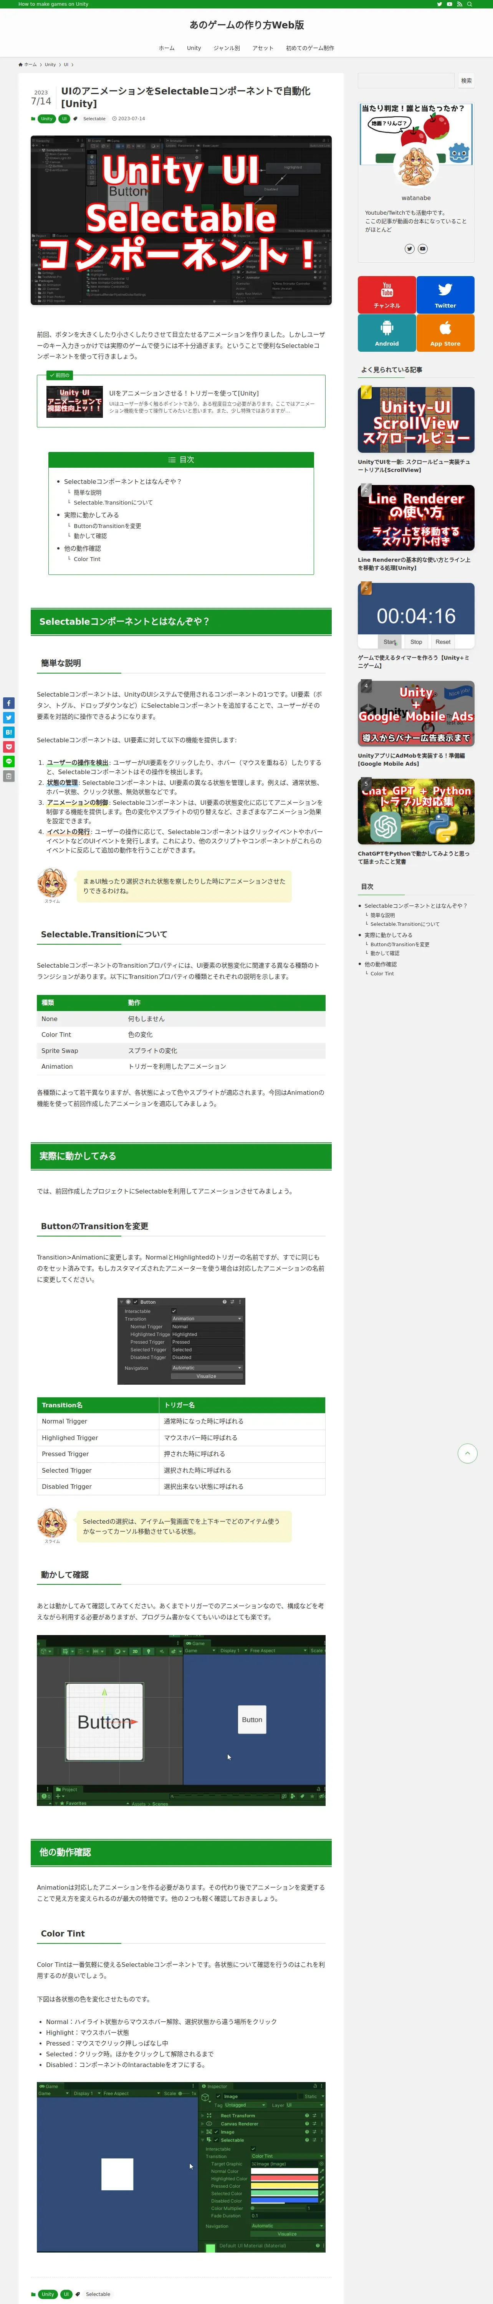Open previous article card UIをアニメーションさせる
493x2304 pixels.
pos(181,402)
